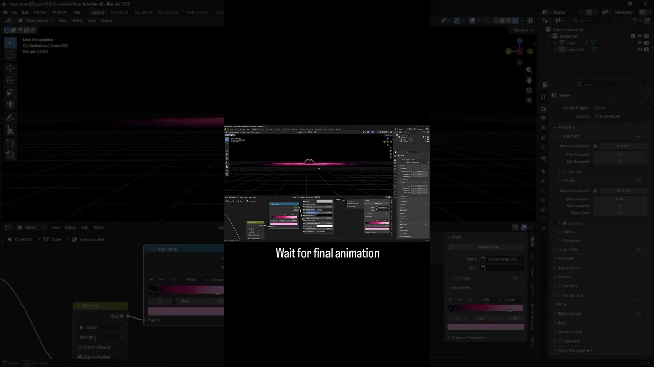Toggle Collection exclude checkbox in outliner

[x=633, y=36]
